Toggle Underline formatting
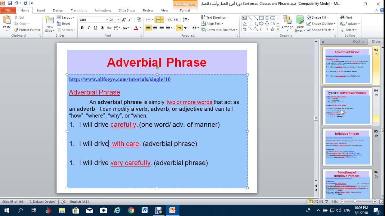The height and width of the screenshot is (216, 385). (95, 28)
